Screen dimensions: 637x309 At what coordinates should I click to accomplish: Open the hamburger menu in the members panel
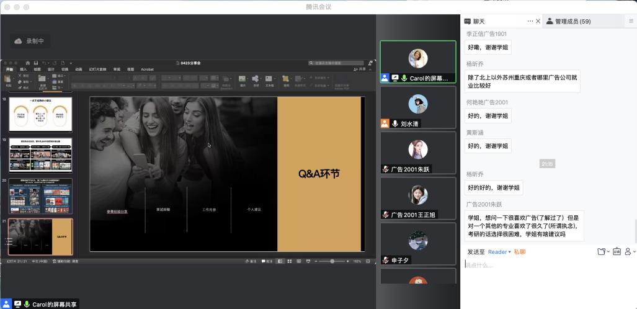click(x=631, y=21)
